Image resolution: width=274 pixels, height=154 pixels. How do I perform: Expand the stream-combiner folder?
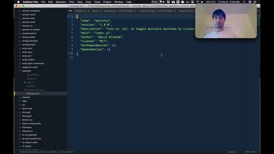pos(20,11)
